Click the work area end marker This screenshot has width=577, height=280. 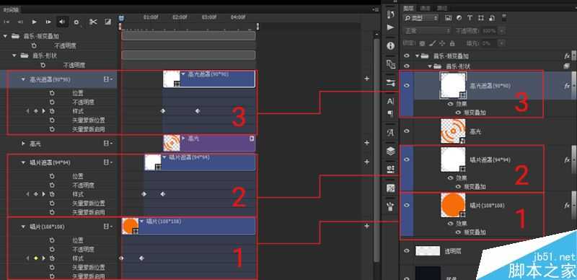(x=257, y=26)
